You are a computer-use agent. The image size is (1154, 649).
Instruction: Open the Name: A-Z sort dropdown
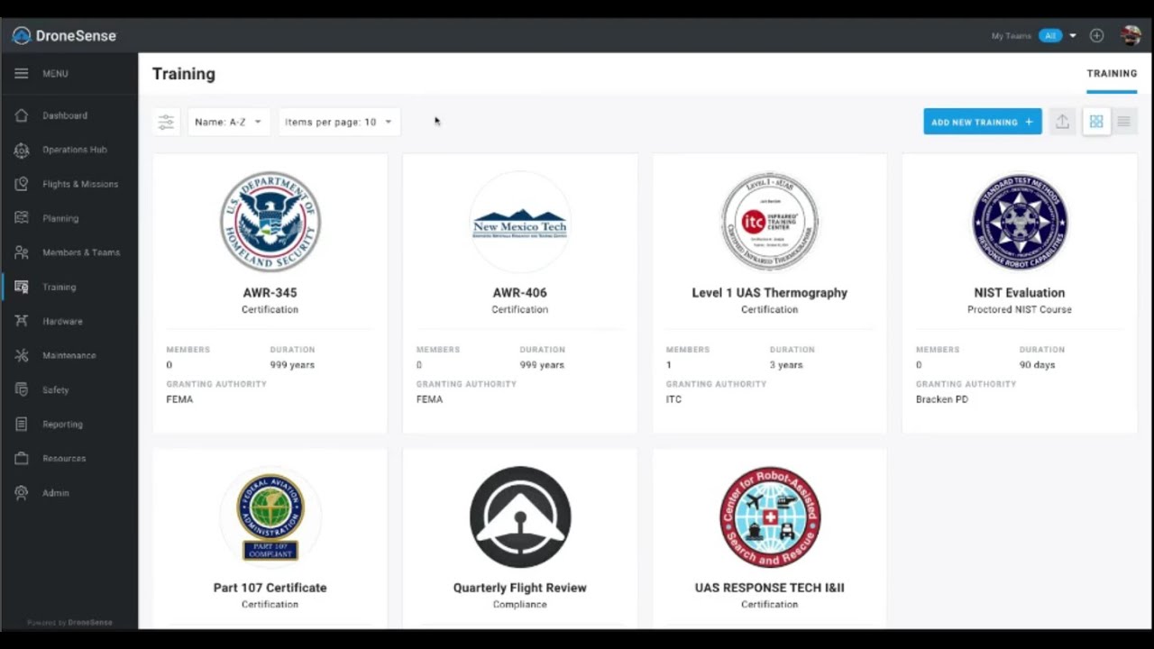click(x=228, y=122)
